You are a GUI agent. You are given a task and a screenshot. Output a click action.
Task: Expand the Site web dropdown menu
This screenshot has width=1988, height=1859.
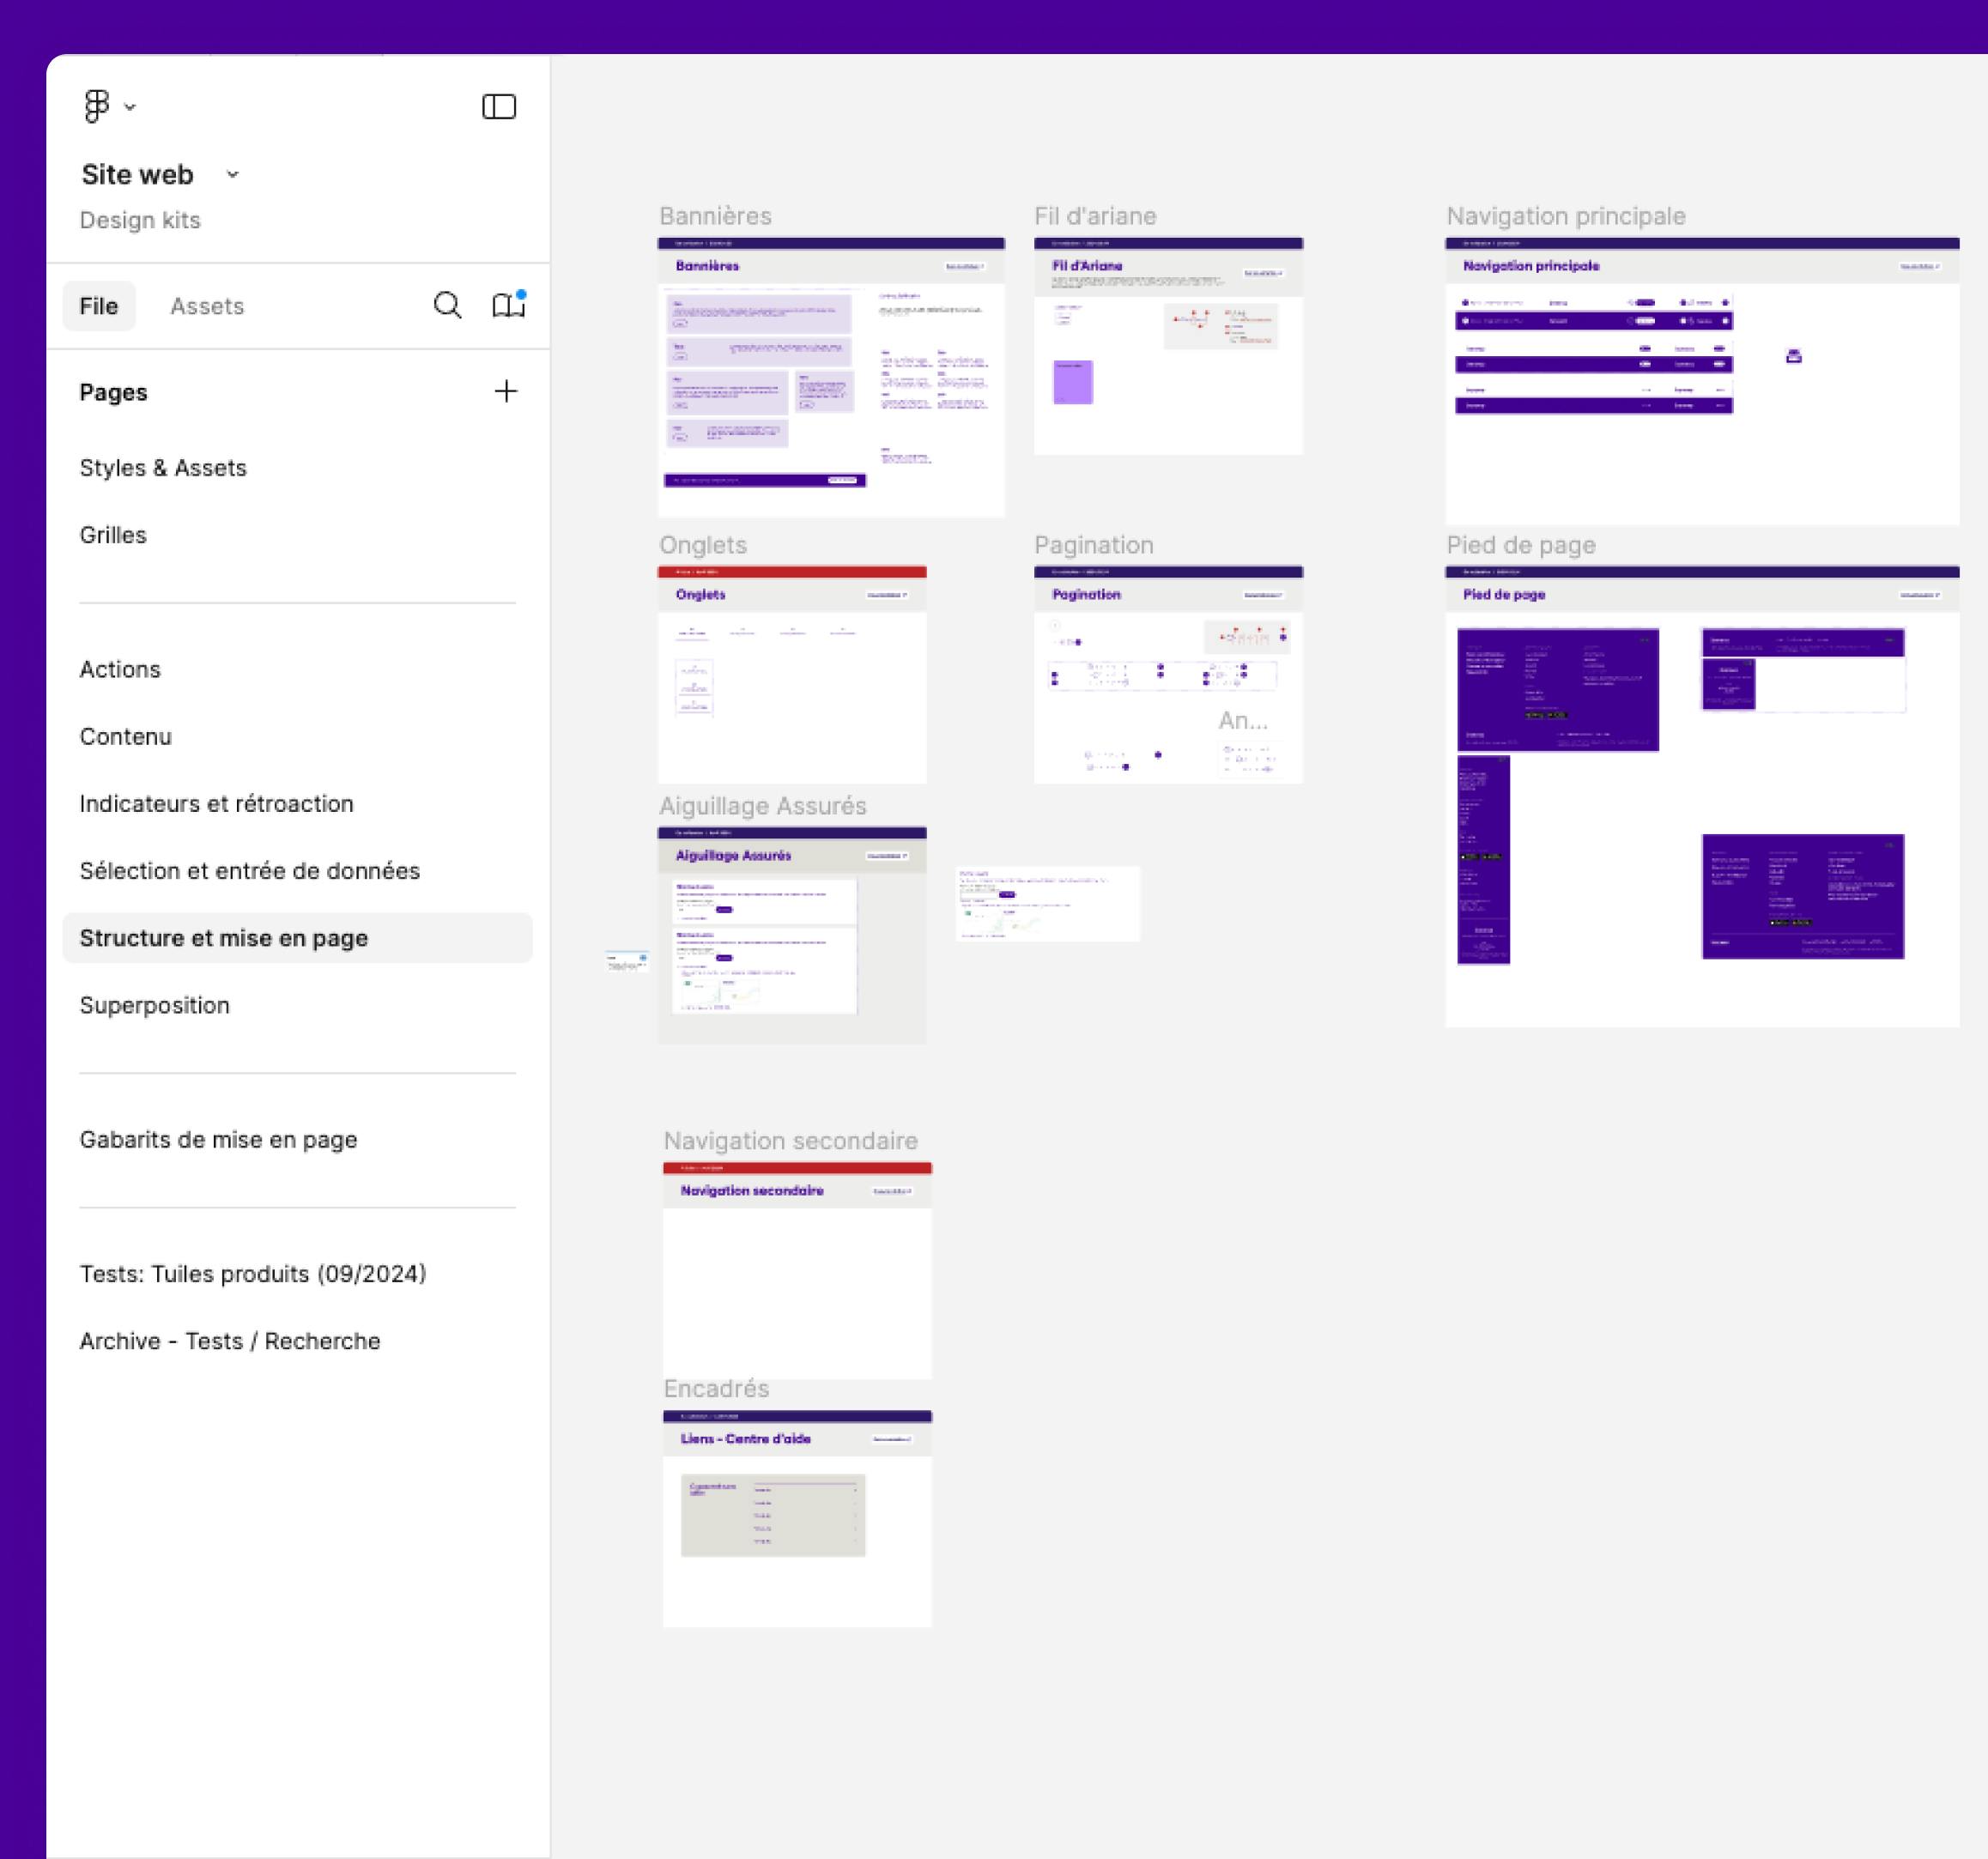coord(233,173)
